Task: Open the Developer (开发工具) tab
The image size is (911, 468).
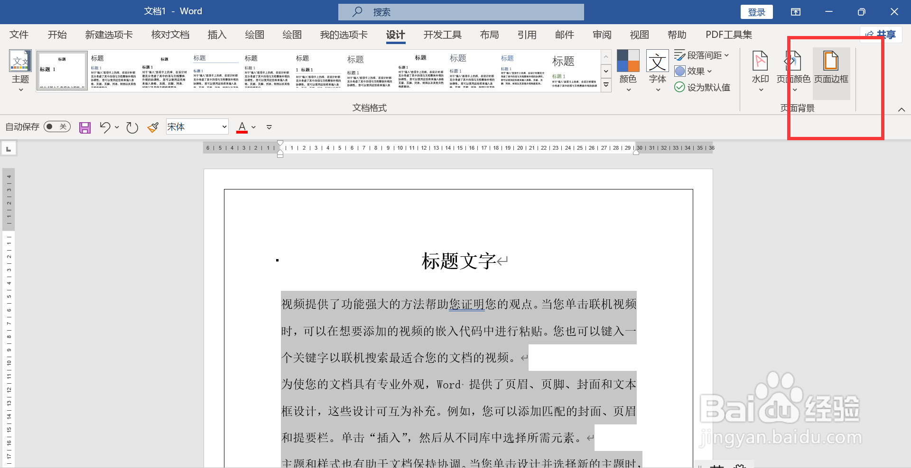Action: click(443, 35)
